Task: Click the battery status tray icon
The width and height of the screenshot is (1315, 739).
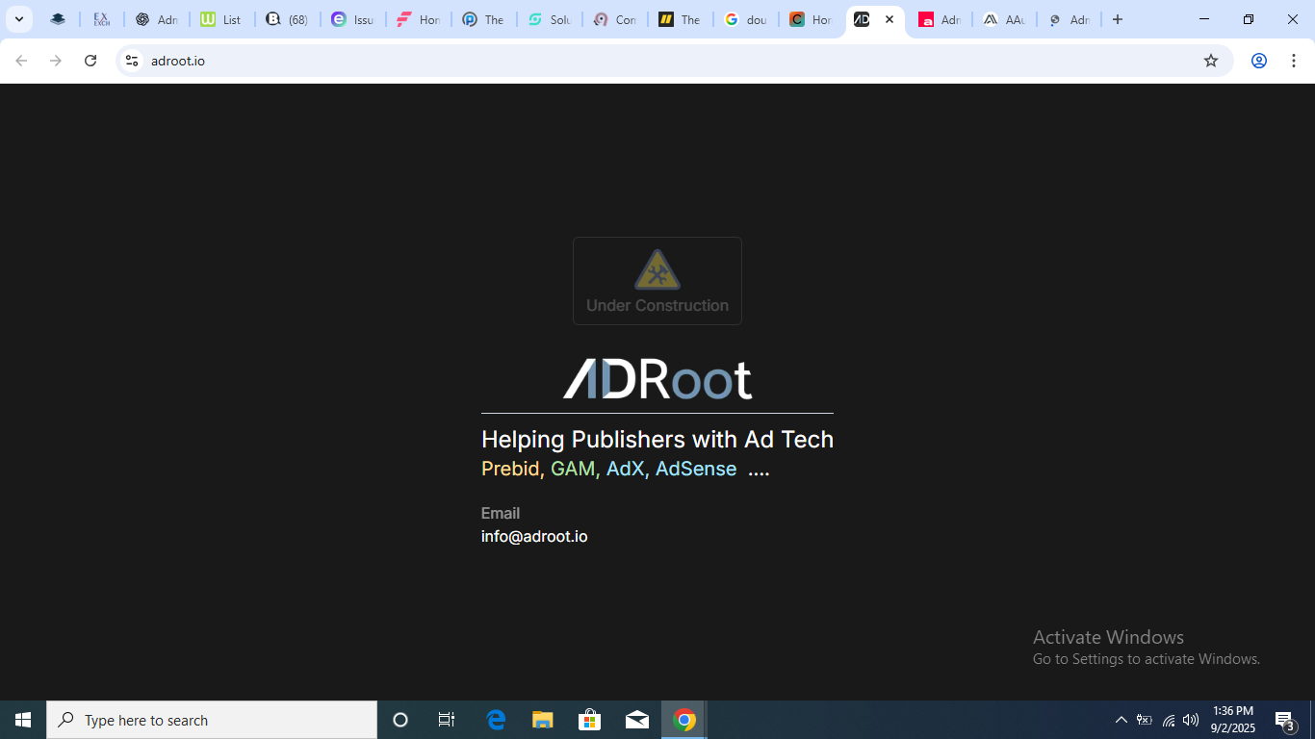Action: coord(1145,720)
